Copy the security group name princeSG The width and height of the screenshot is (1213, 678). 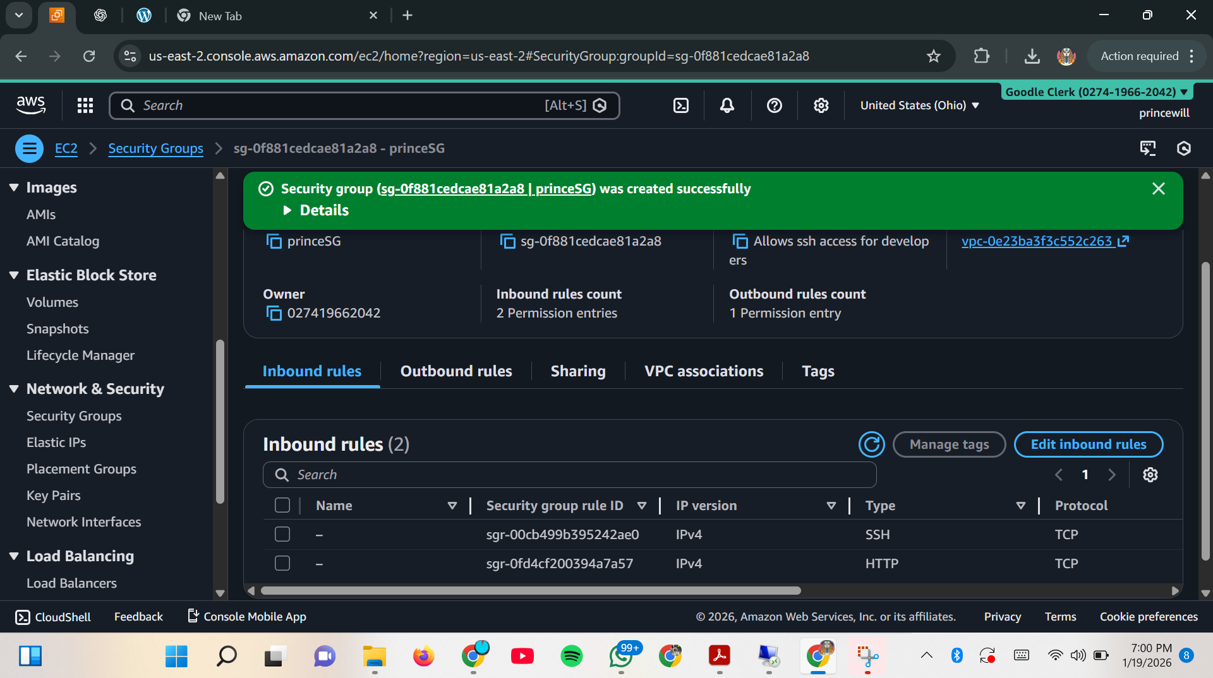pyautogui.click(x=274, y=241)
